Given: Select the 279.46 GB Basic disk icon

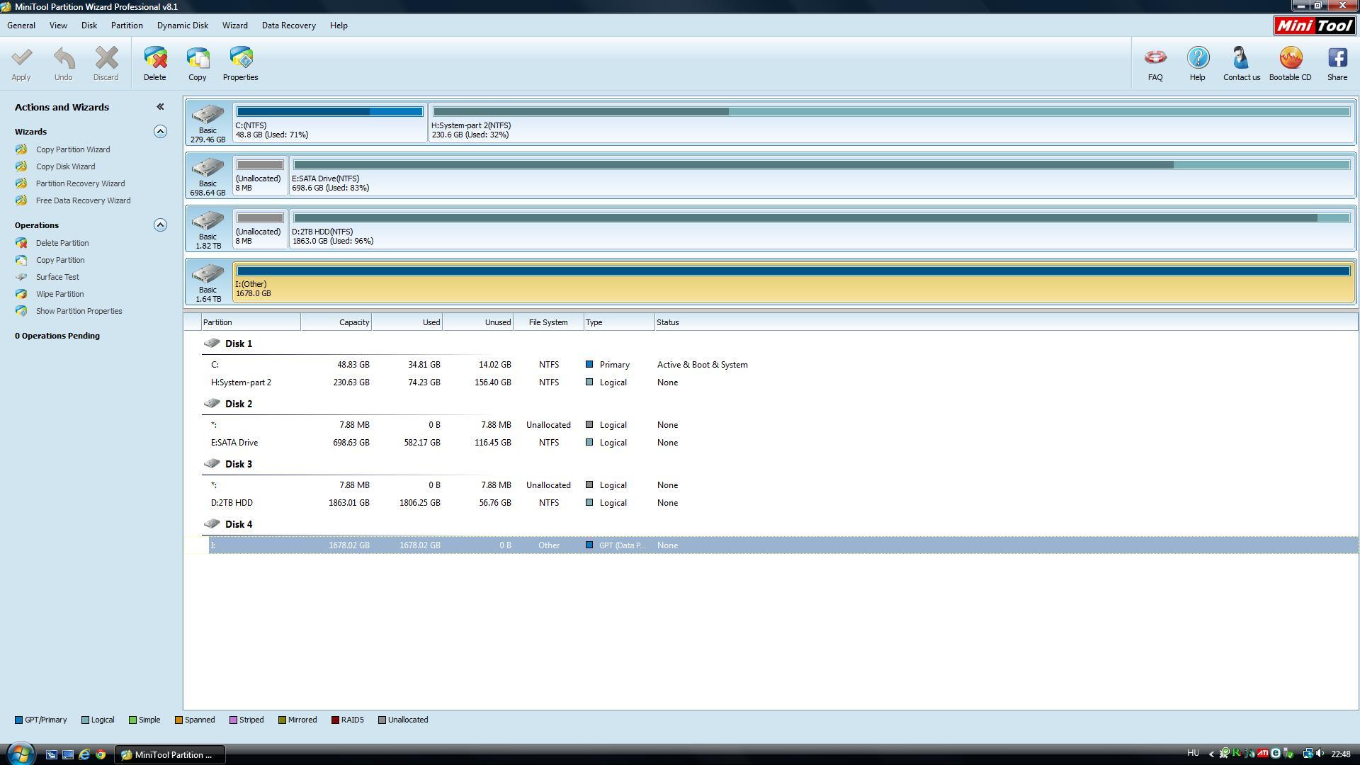Looking at the screenshot, I should (x=208, y=114).
